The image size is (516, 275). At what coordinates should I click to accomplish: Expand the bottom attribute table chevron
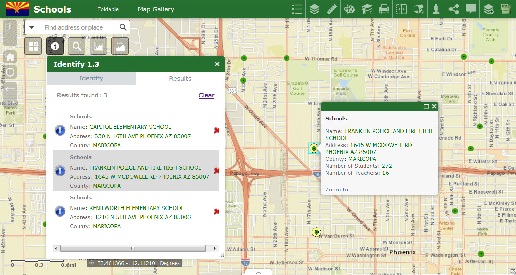pos(259,272)
